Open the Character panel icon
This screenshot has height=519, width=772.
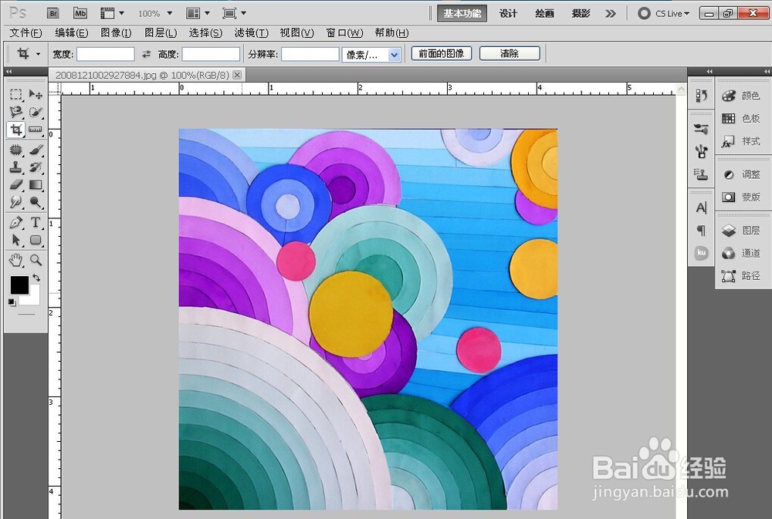pyautogui.click(x=702, y=208)
